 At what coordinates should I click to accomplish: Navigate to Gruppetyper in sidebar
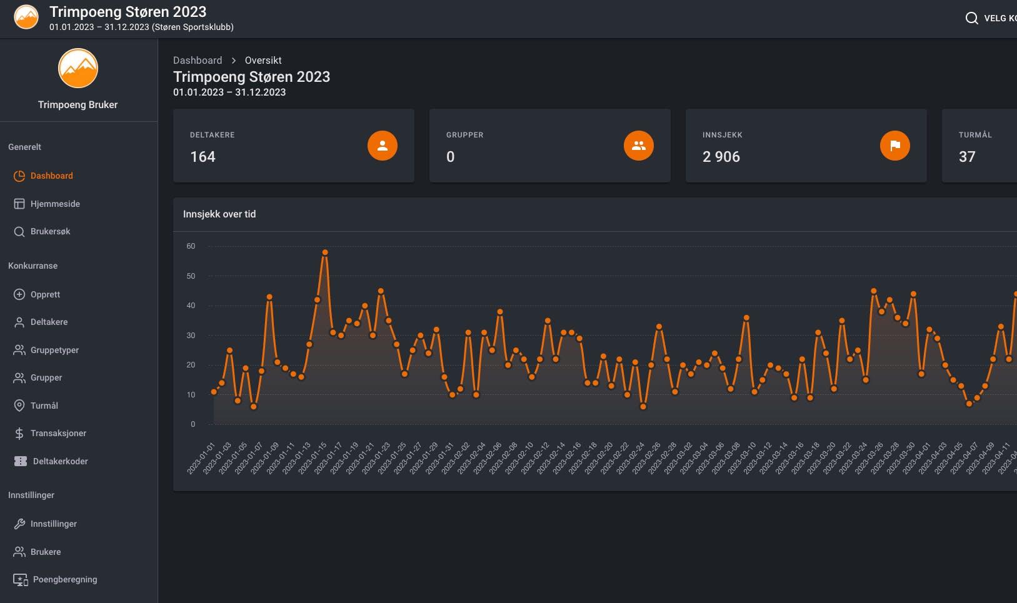pyautogui.click(x=54, y=350)
